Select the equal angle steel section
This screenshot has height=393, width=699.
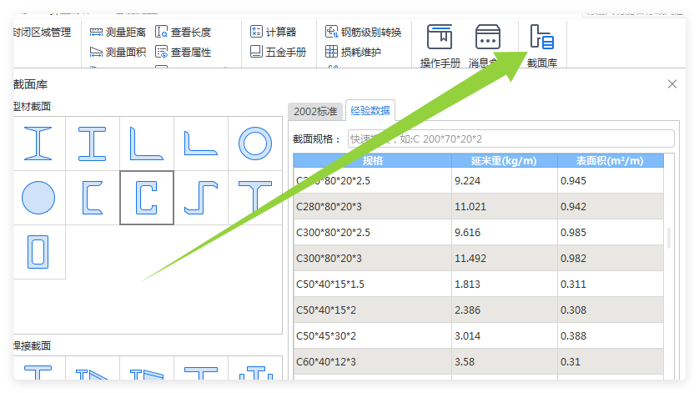click(147, 144)
